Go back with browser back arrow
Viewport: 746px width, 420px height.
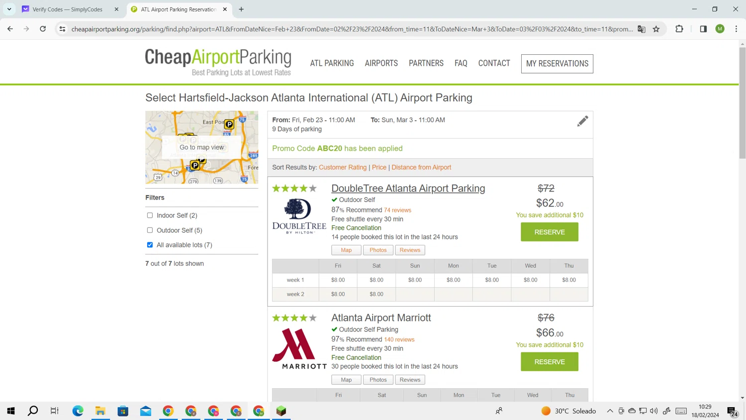tap(10, 29)
